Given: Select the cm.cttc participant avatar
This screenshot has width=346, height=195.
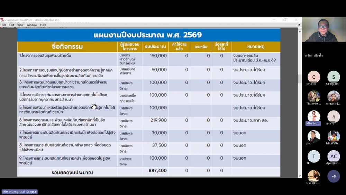Looking at the screenshot, I should tap(314, 77).
